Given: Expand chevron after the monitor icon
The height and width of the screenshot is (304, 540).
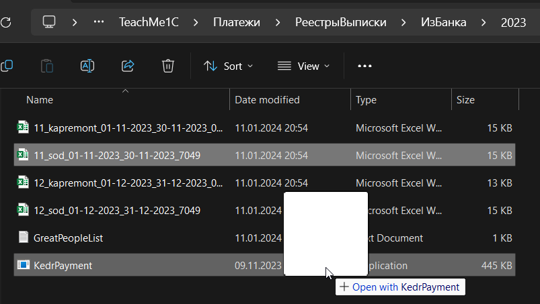Looking at the screenshot, I should pyautogui.click(x=75, y=22).
